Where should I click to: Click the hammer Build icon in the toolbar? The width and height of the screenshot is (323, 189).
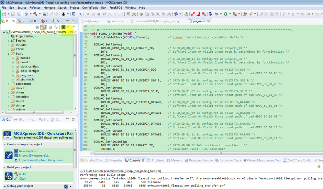[35, 14]
